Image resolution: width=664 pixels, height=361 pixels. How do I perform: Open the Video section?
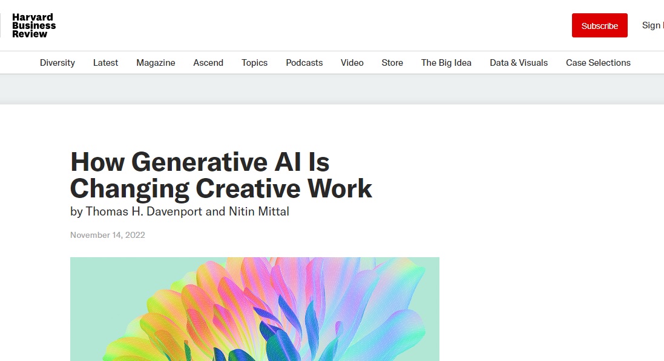point(352,63)
